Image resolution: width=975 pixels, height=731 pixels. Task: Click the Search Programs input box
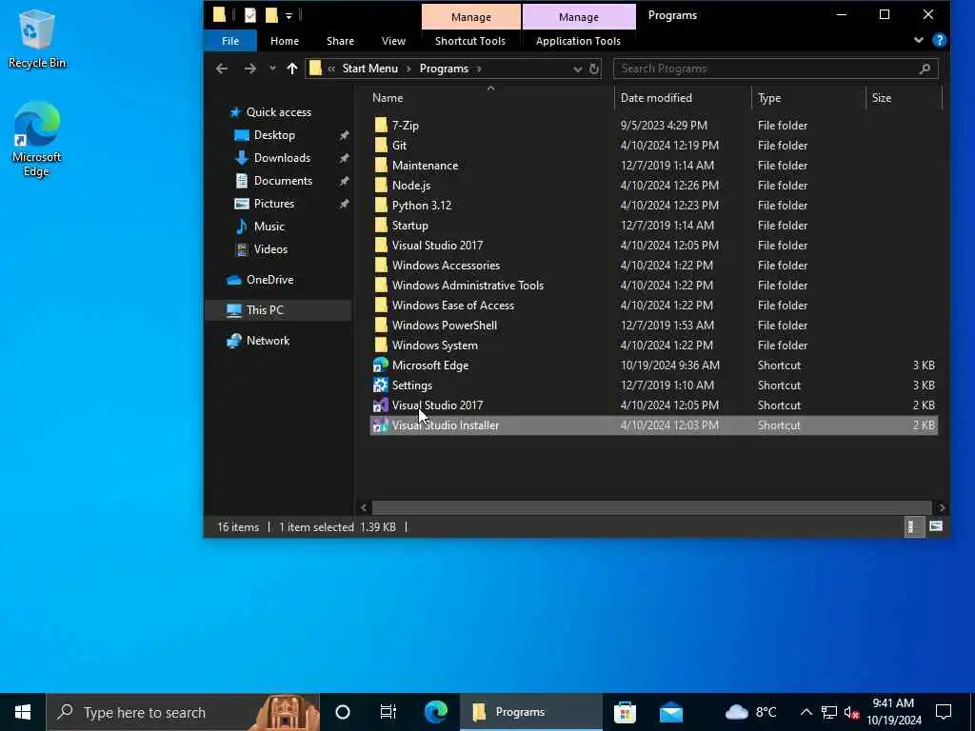point(775,69)
